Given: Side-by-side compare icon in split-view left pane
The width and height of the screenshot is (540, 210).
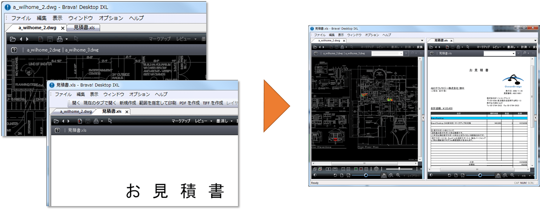Looking at the screenshot, I should click(x=328, y=169).
